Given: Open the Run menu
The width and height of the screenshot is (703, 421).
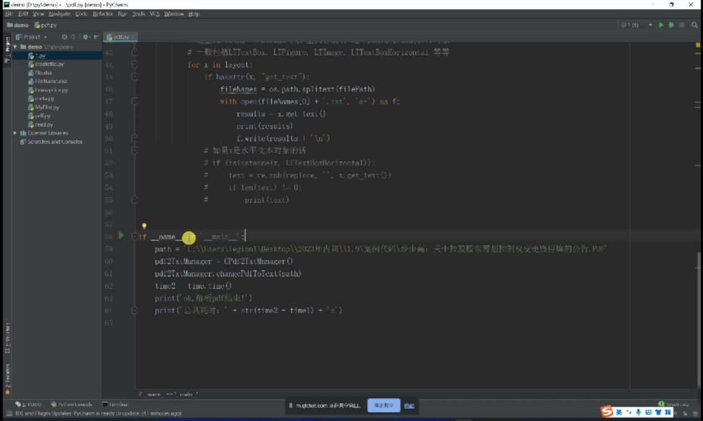Looking at the screenshot, I should (x=122, y=14).
